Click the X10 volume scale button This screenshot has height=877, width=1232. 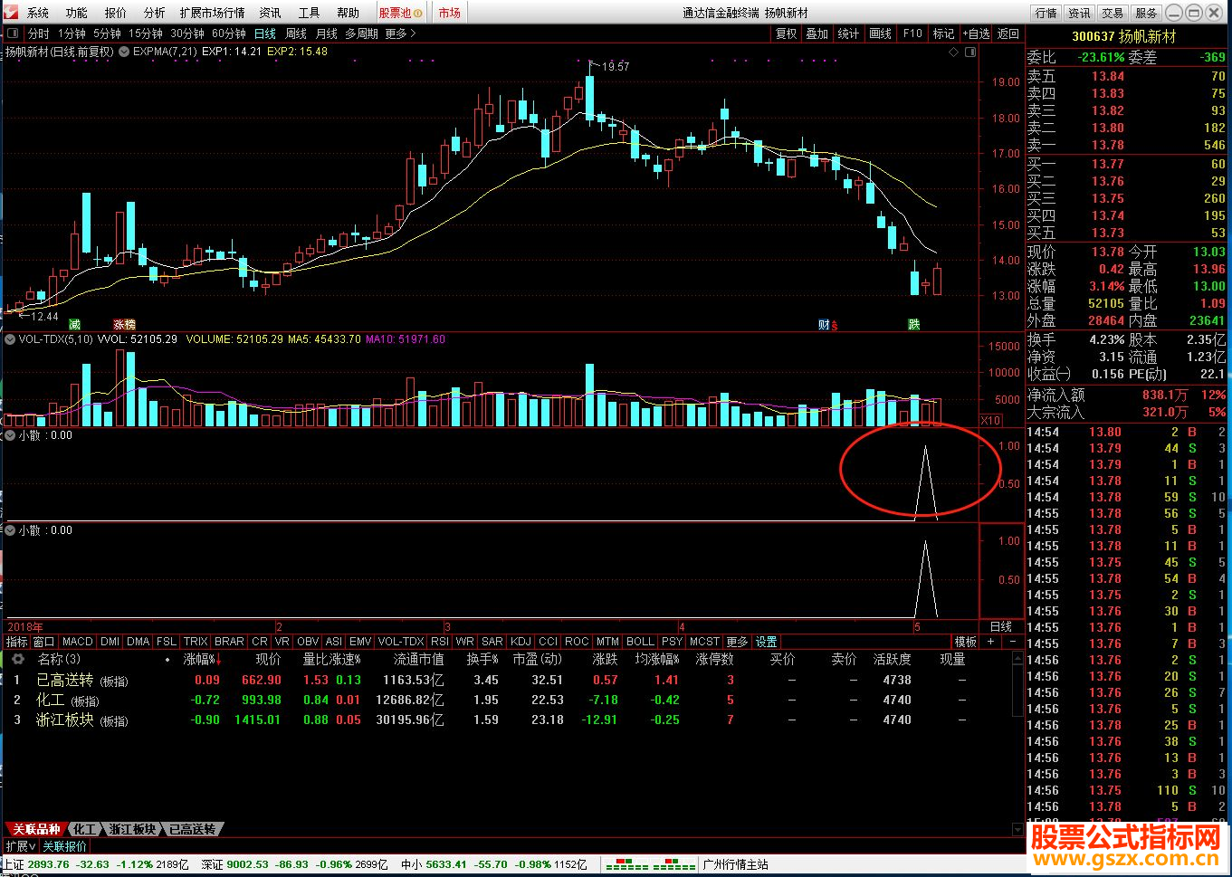[991, 420]
